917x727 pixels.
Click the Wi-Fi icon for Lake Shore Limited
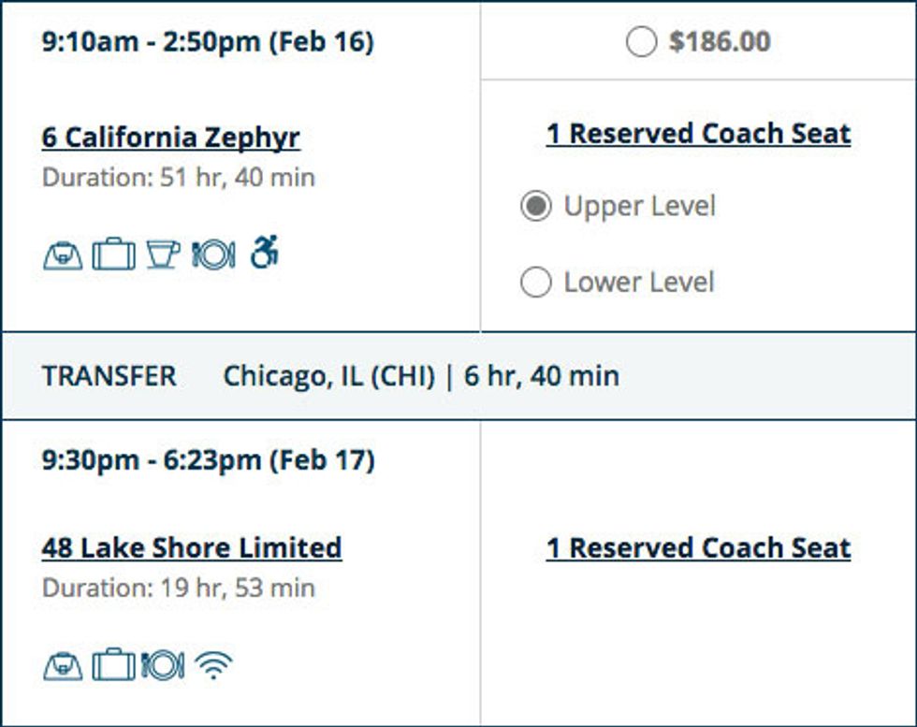point(214,666)
